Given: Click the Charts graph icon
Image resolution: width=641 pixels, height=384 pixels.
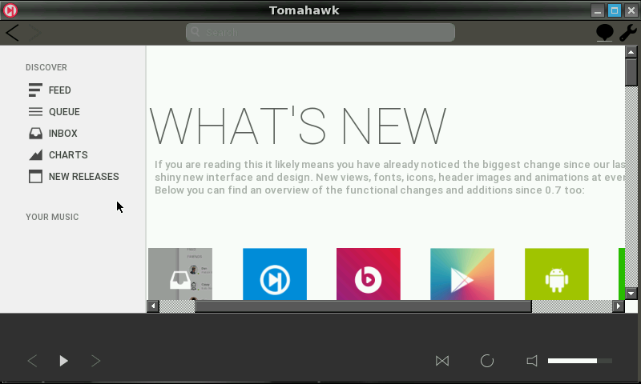Looking at the screenshot, I should (35, 155).
